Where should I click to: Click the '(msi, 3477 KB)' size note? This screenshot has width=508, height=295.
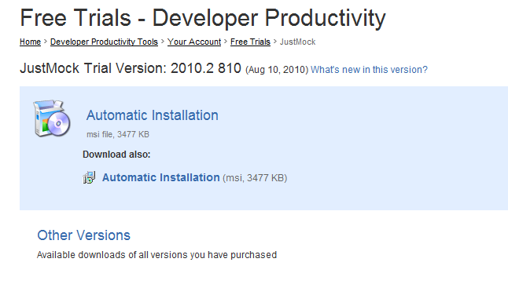coord(255,178)
